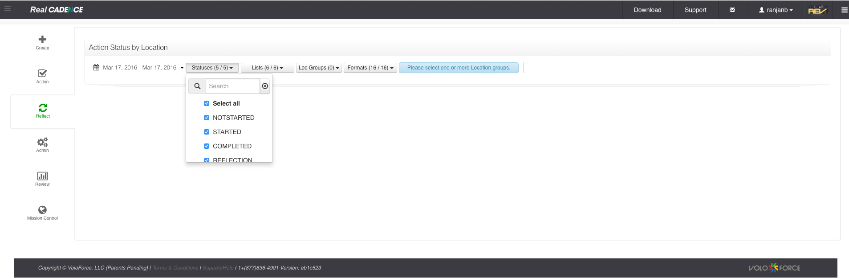
Task: Toggle the STARTED status checkbox
Action: 207,132
